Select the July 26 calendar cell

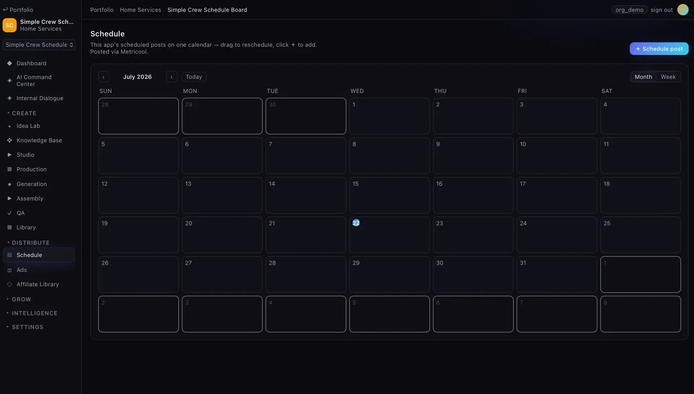pyautogui.click(x=138, y=274)
